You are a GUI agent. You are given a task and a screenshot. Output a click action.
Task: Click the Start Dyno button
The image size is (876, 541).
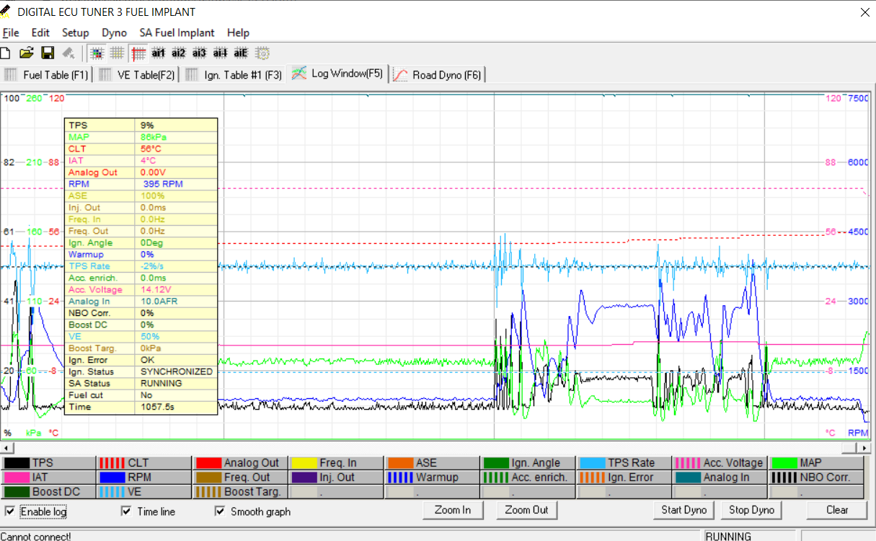pos(685,510)
